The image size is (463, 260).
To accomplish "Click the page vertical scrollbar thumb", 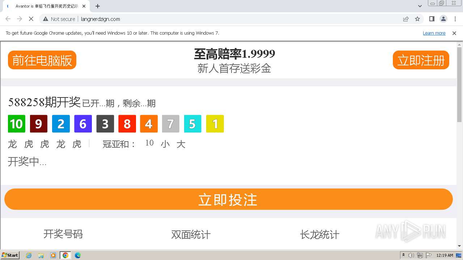I will 459,85.
